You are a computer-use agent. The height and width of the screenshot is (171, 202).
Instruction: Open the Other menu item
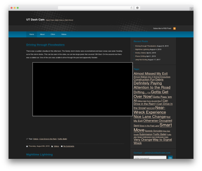[x=53, y=34]
